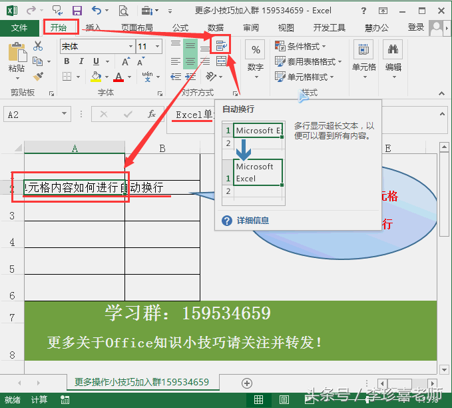Click the percent Number format icon
Viewport: 452px width, 408px height.
[x=256, y=49]
